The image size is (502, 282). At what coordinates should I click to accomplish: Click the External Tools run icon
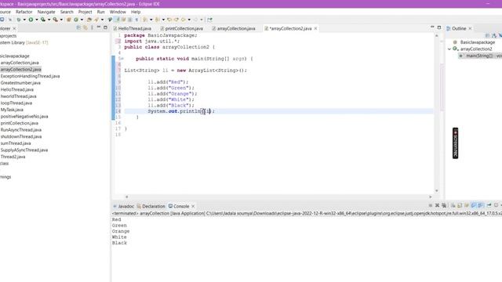click(x=56, y=20)
